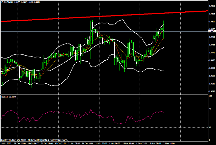Click the 1.4365 price axis label
Screen dimensions: 216x145
[212, 92]
